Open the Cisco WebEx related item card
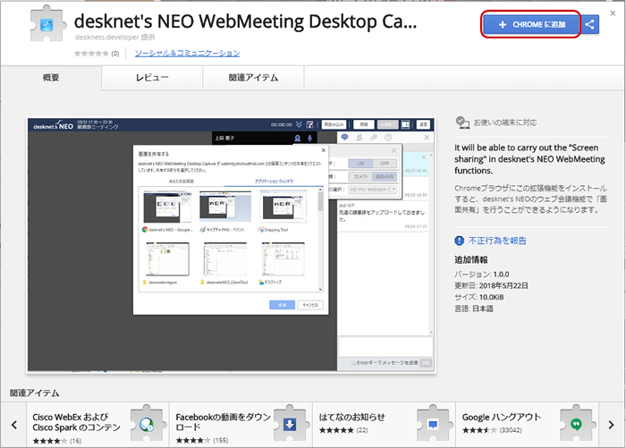The width and height of the screenshot is (626, 448). [x=97, y=425]
